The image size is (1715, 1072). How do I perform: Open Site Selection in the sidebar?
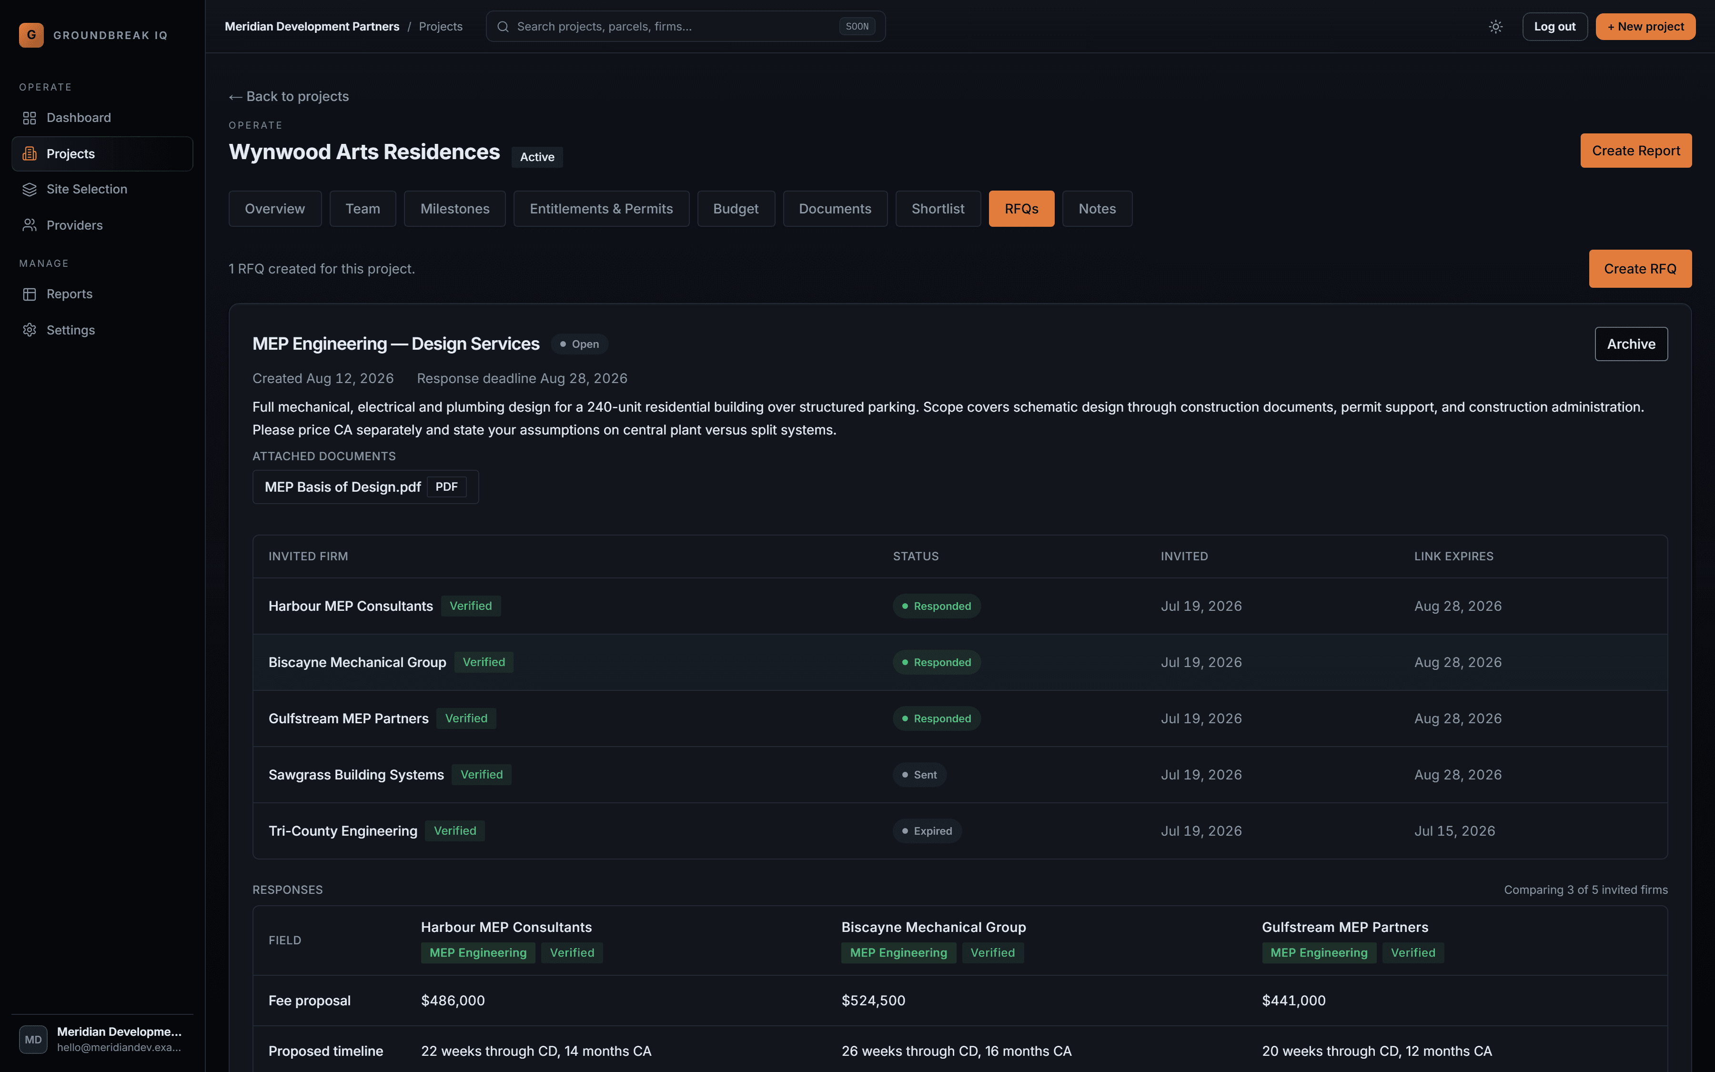[x=102, y=189]
